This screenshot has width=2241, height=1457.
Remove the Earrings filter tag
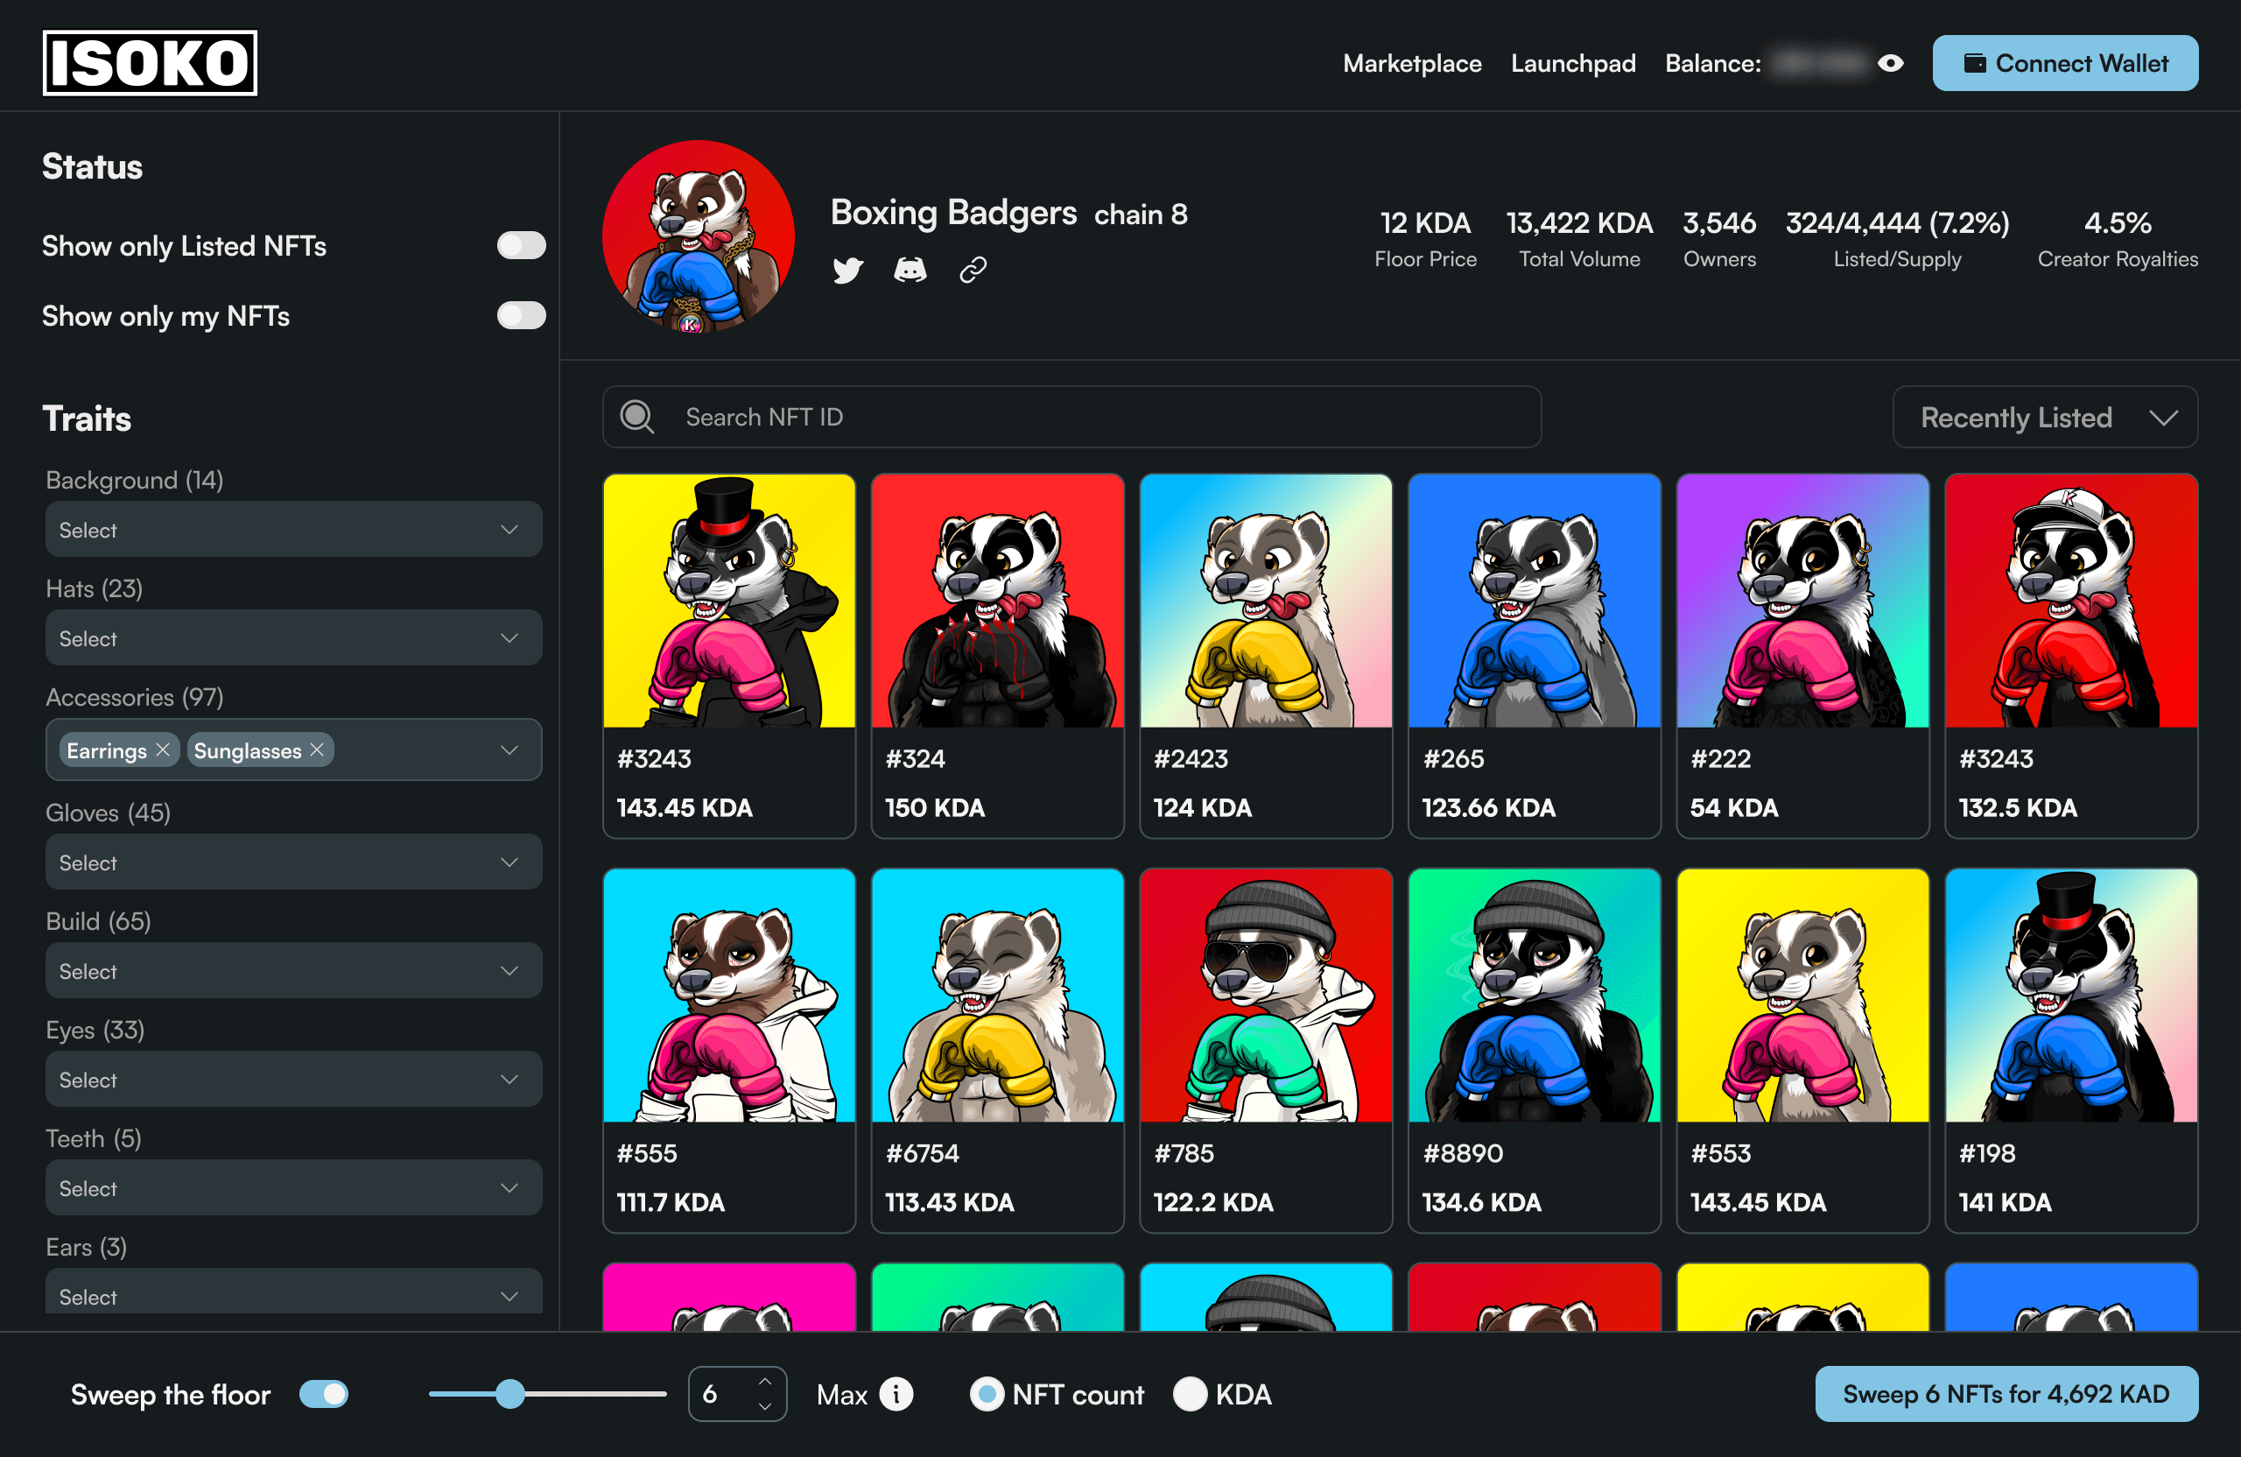(x=163, y=750)
